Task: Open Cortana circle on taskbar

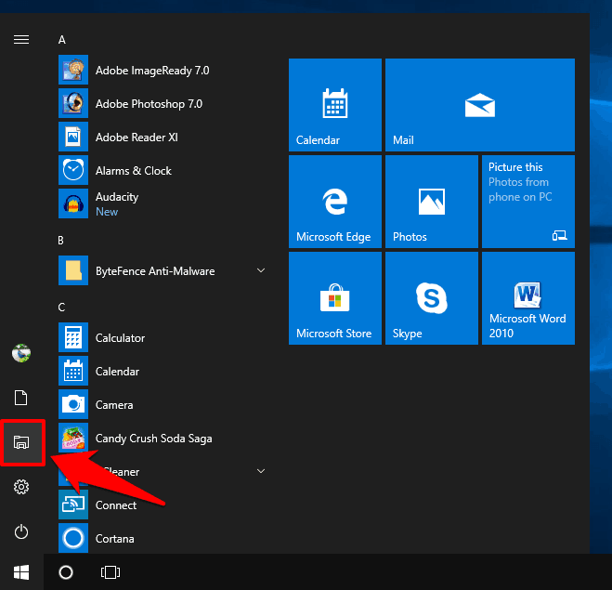Action: [x=66, y=571]
